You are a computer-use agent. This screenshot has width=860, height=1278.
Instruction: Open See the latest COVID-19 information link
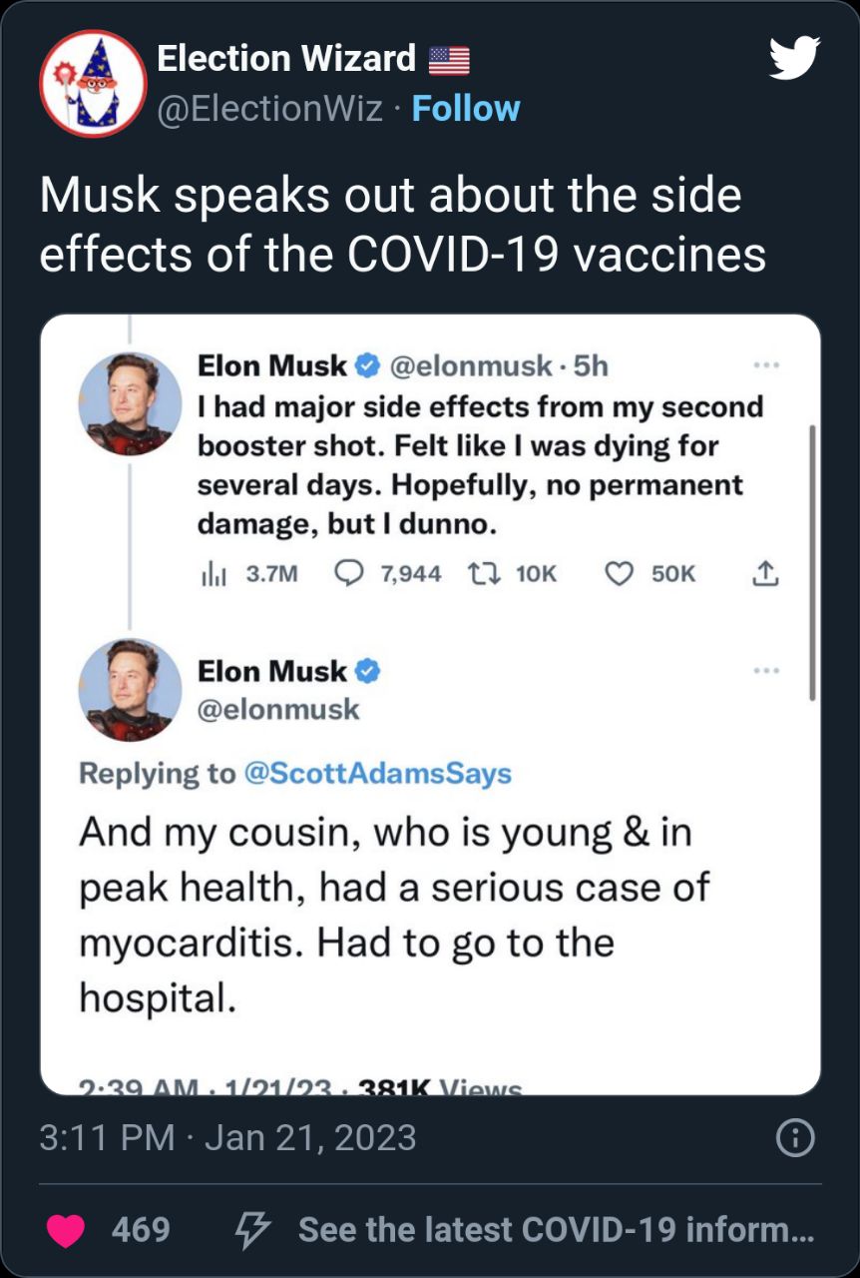(556, 1229)
